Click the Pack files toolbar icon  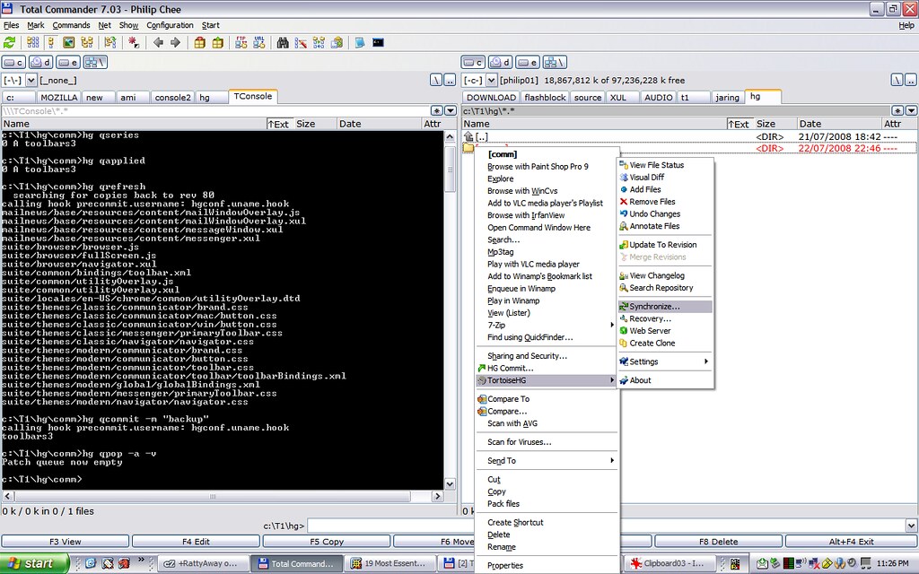click(x=200, y=42)
